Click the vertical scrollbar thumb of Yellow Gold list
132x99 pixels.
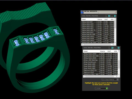pos(115,24)
